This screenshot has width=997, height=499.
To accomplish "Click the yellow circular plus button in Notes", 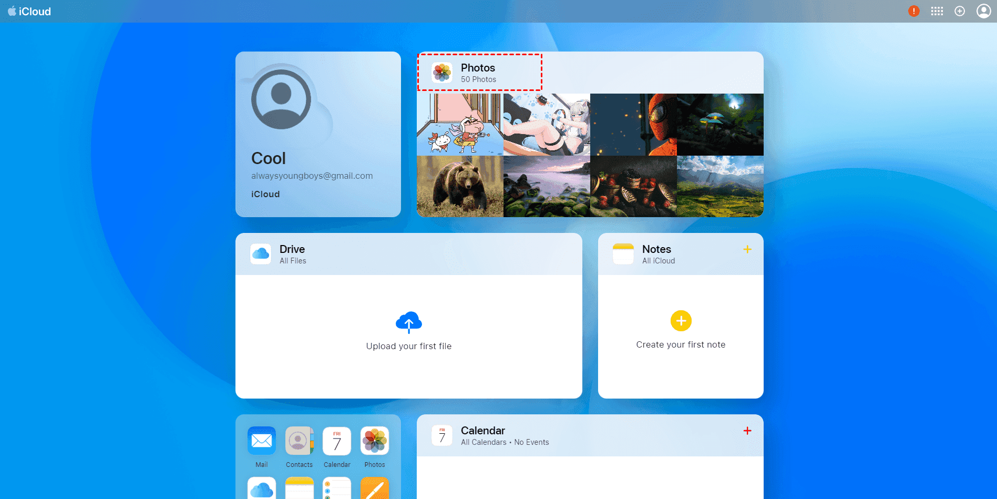I will coord(681,321).
